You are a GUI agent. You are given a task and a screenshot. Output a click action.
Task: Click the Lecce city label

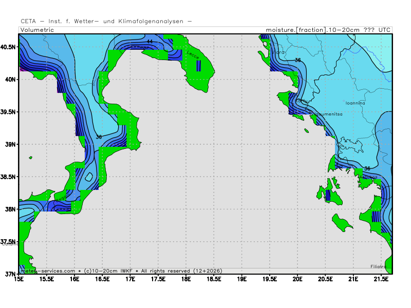pos(193,53)
